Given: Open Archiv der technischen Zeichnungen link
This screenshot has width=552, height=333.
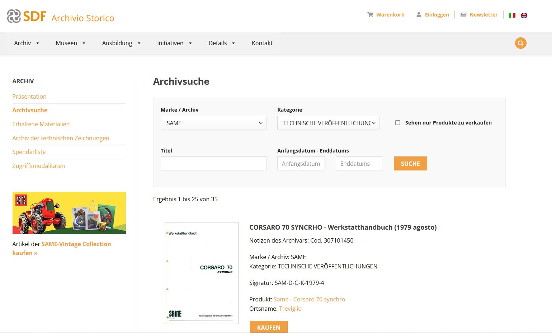Looking at the screenshot, I should (x=61, y=138).
